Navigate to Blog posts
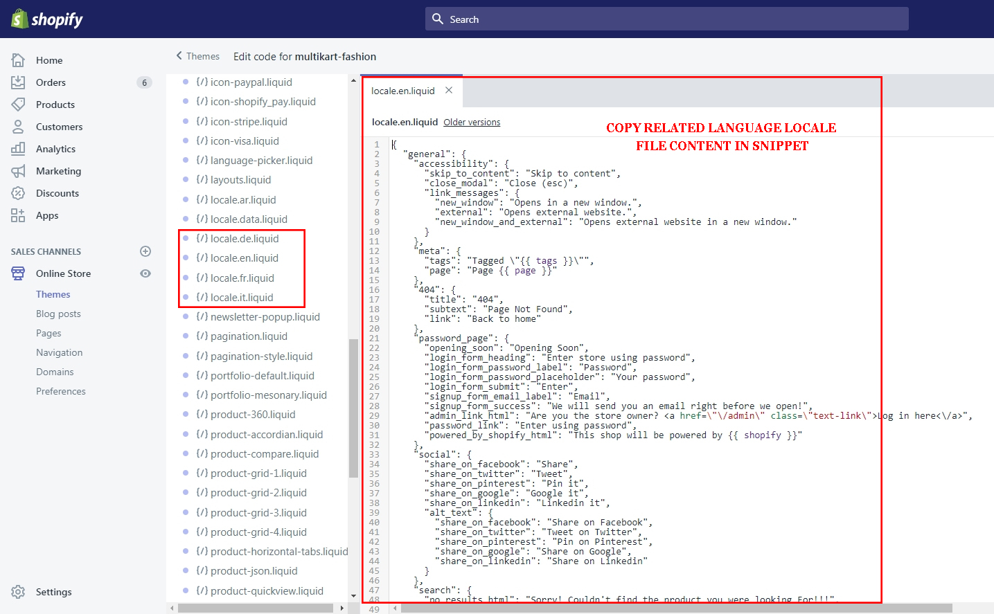This screenshot has height=614, width=994. click(x=58, y=314)
